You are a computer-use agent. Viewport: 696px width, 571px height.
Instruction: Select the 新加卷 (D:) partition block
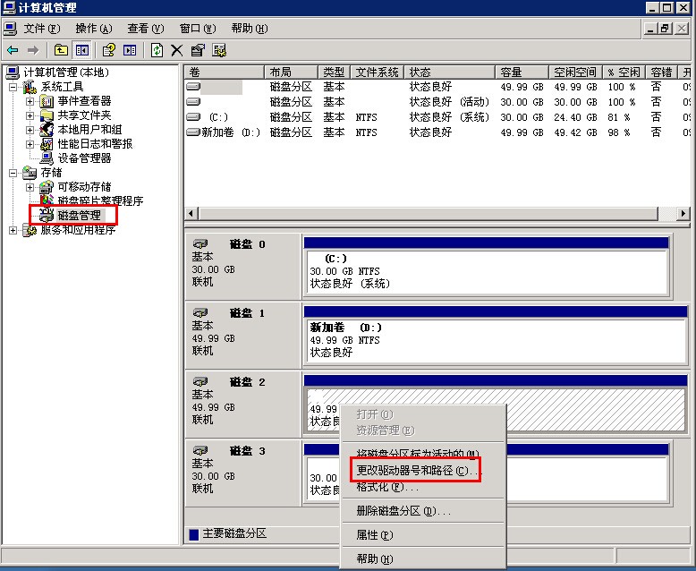tap(486, 341)
